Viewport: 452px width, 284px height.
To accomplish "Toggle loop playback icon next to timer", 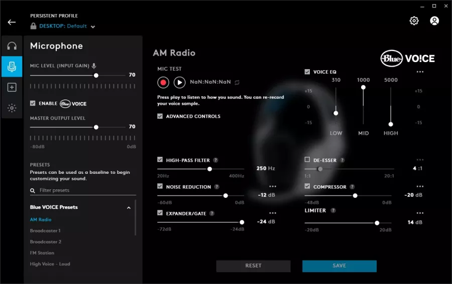I will coord(237,83).
